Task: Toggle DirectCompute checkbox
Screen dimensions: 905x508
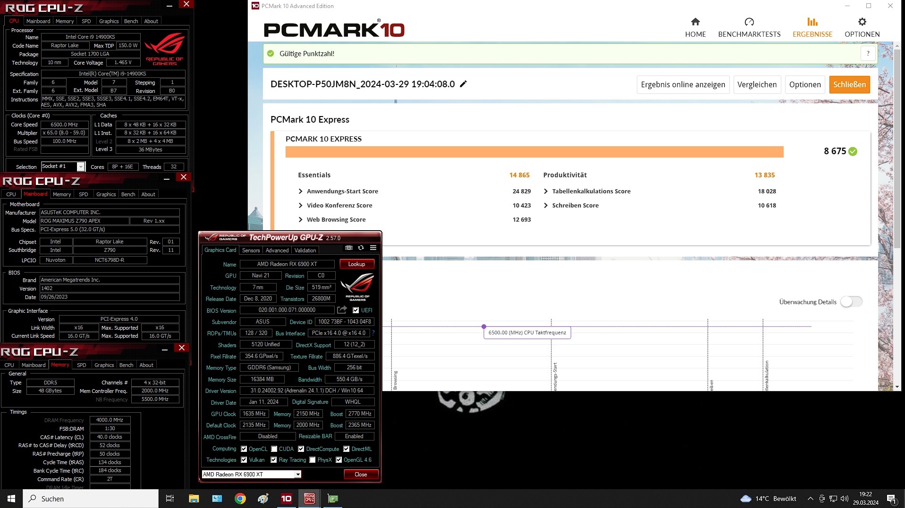Action: click(x=301, y=449)
